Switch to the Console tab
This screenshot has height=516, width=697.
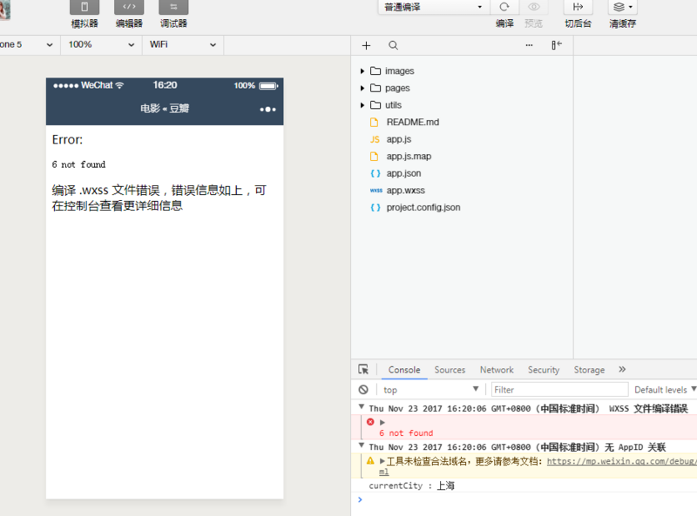(x=404, y=370)
